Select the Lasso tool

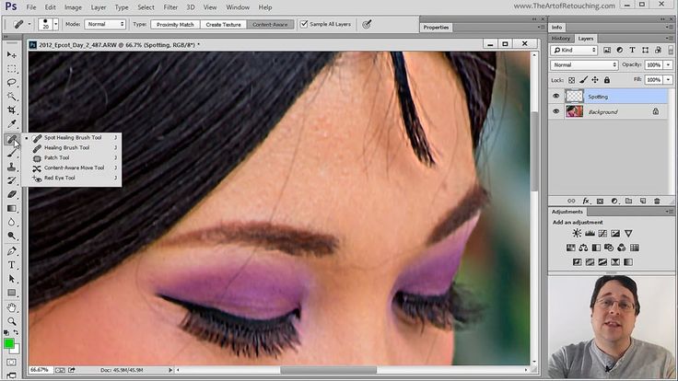[x=12, y=83]
